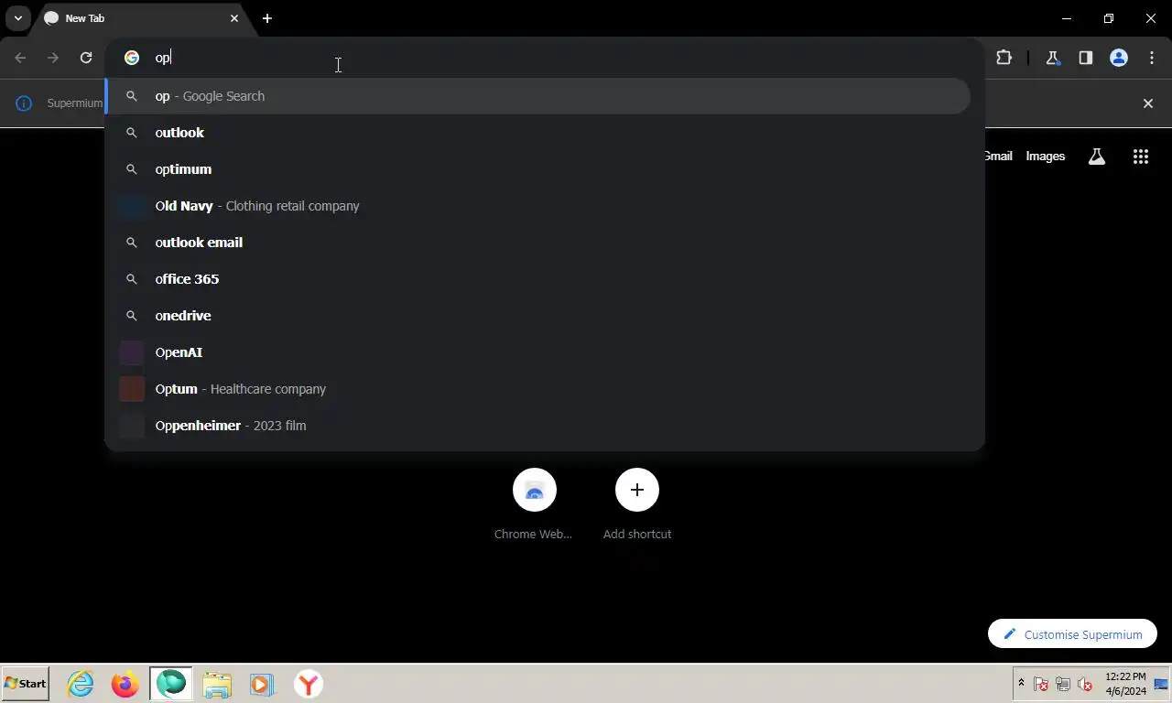Image resolution: width=1172 pixels, height=703 pixels.
Task: Open the Google apps grid icon
Action: click(x=1140, y=157)
